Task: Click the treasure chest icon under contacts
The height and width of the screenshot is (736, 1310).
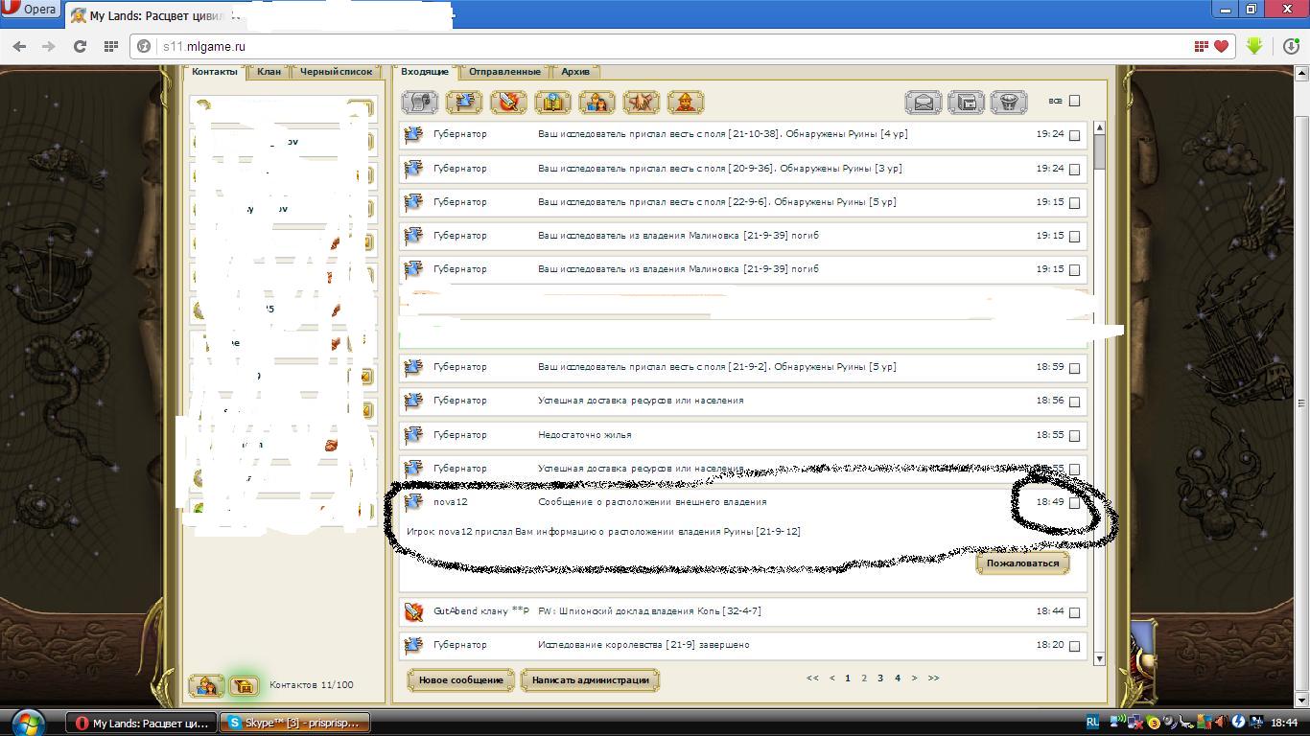Action: pyautogui.click(x=244, y=685)
